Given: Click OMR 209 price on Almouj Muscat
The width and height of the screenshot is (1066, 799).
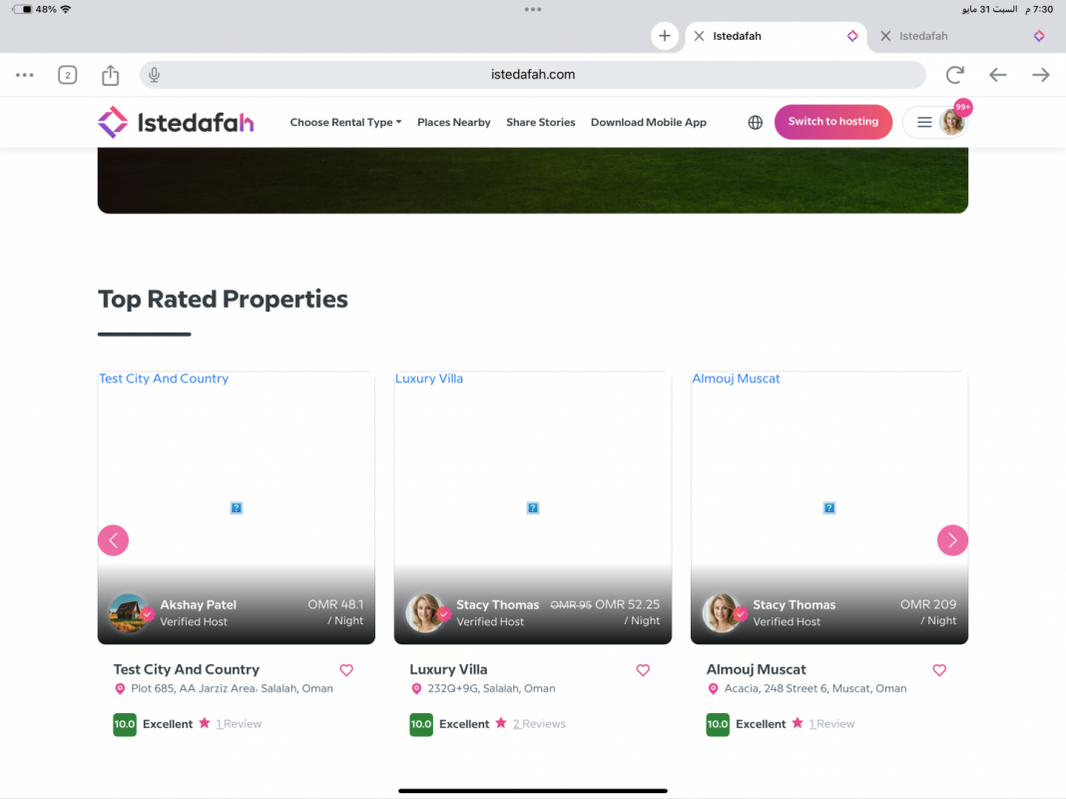Looking at the screenshot, I should (928, 604).
